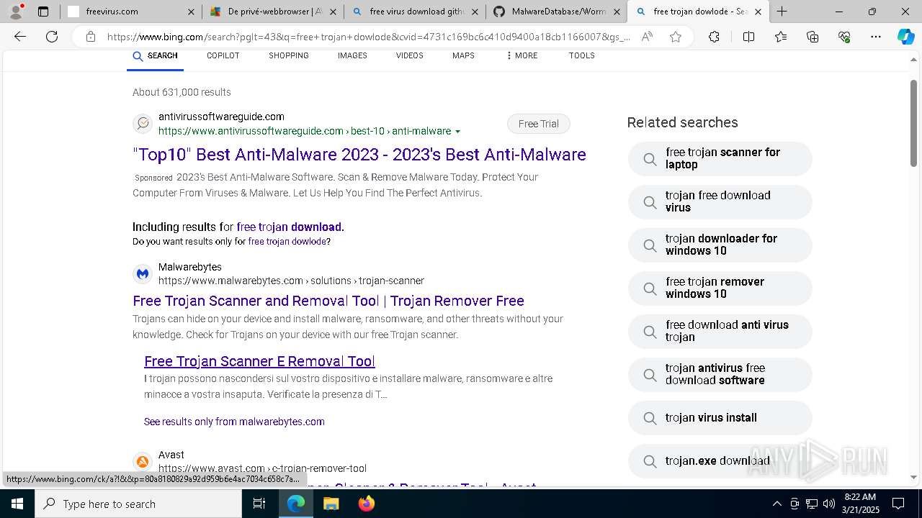Select related search free trojan remover windows 10
The width and height of the screenshot is (922, 518).
pos(720,288)
